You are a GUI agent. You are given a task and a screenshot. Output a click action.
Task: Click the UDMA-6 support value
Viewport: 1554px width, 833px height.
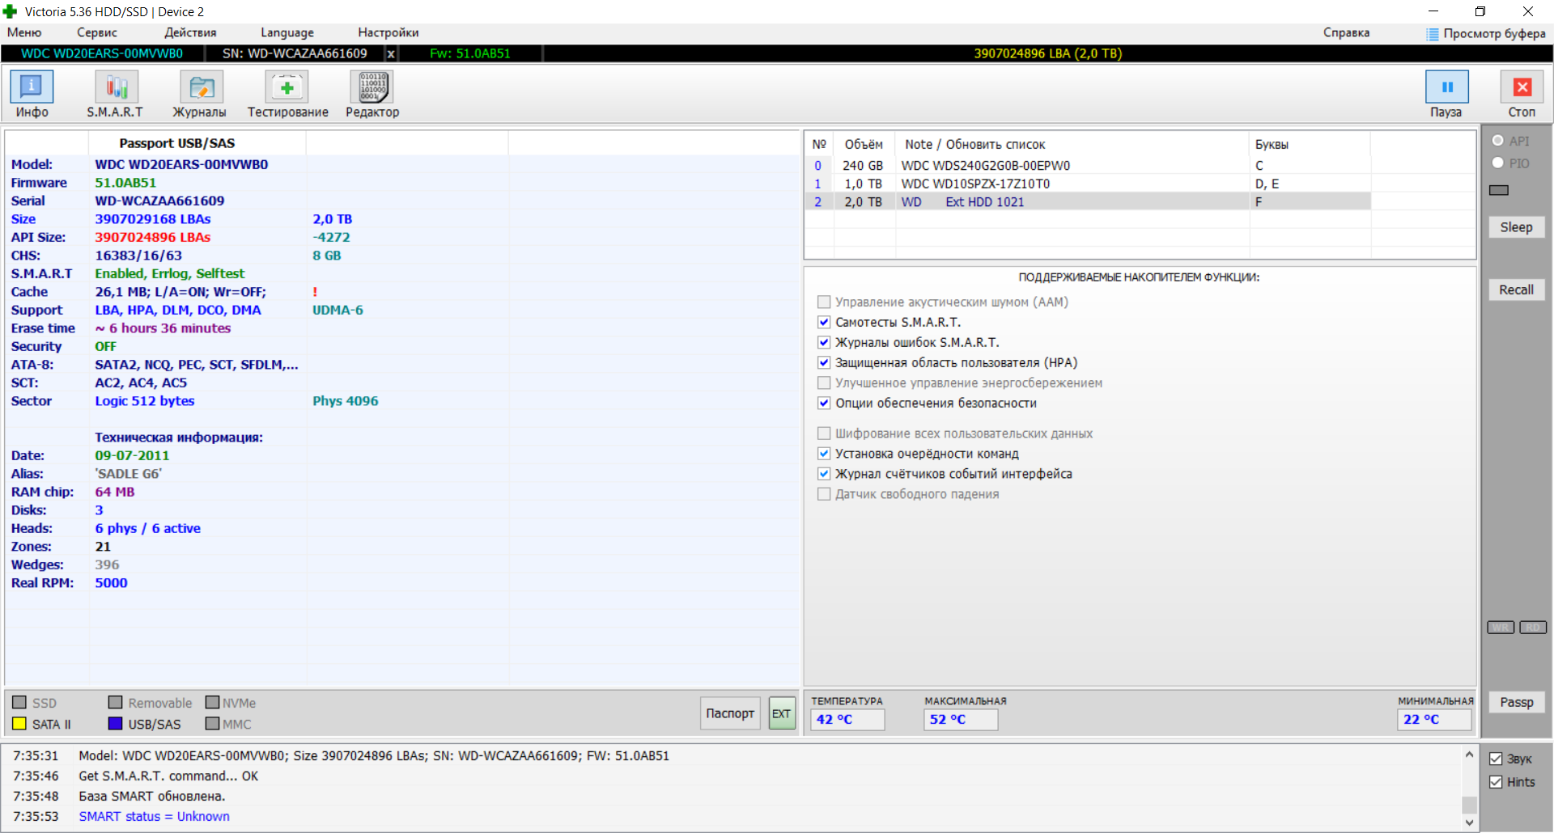338,310
